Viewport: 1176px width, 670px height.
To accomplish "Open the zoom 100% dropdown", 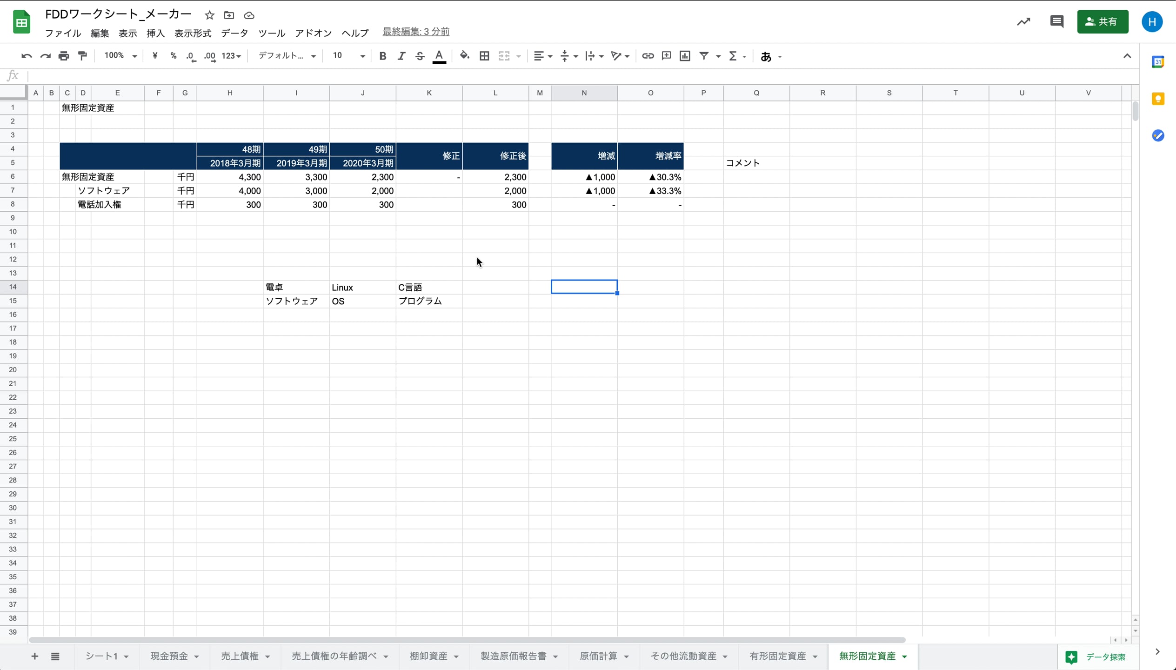I will coord(120,56).
